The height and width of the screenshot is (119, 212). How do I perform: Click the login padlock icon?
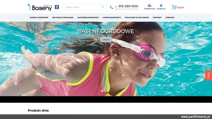pyautogui.click(x=161, y=5)
